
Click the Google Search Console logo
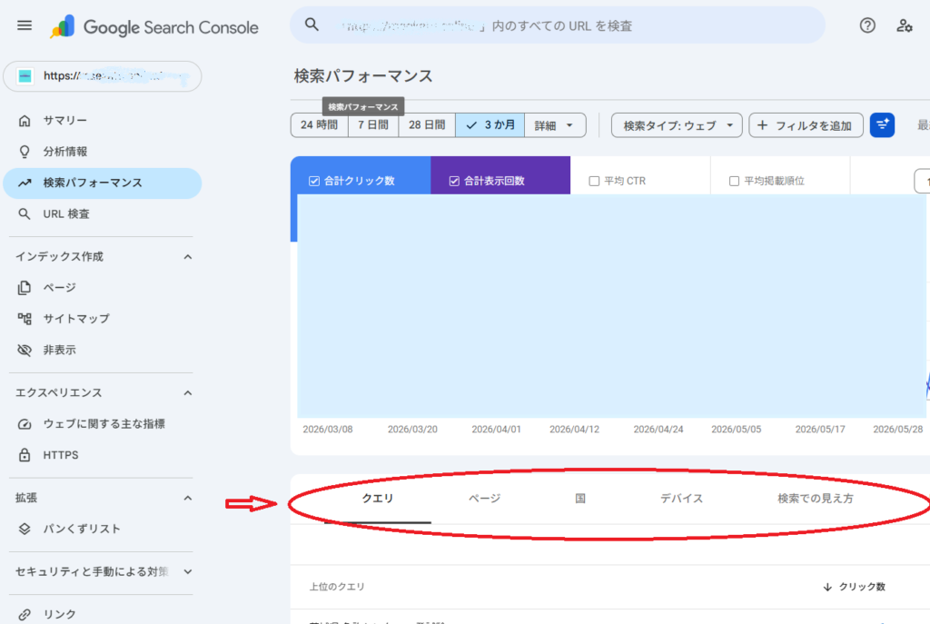click(x=154, y=26)
